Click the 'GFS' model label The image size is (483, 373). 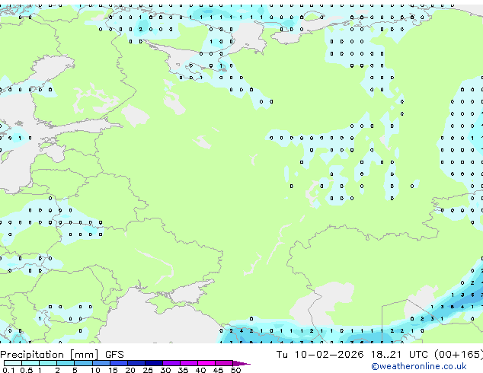(114, 355)
